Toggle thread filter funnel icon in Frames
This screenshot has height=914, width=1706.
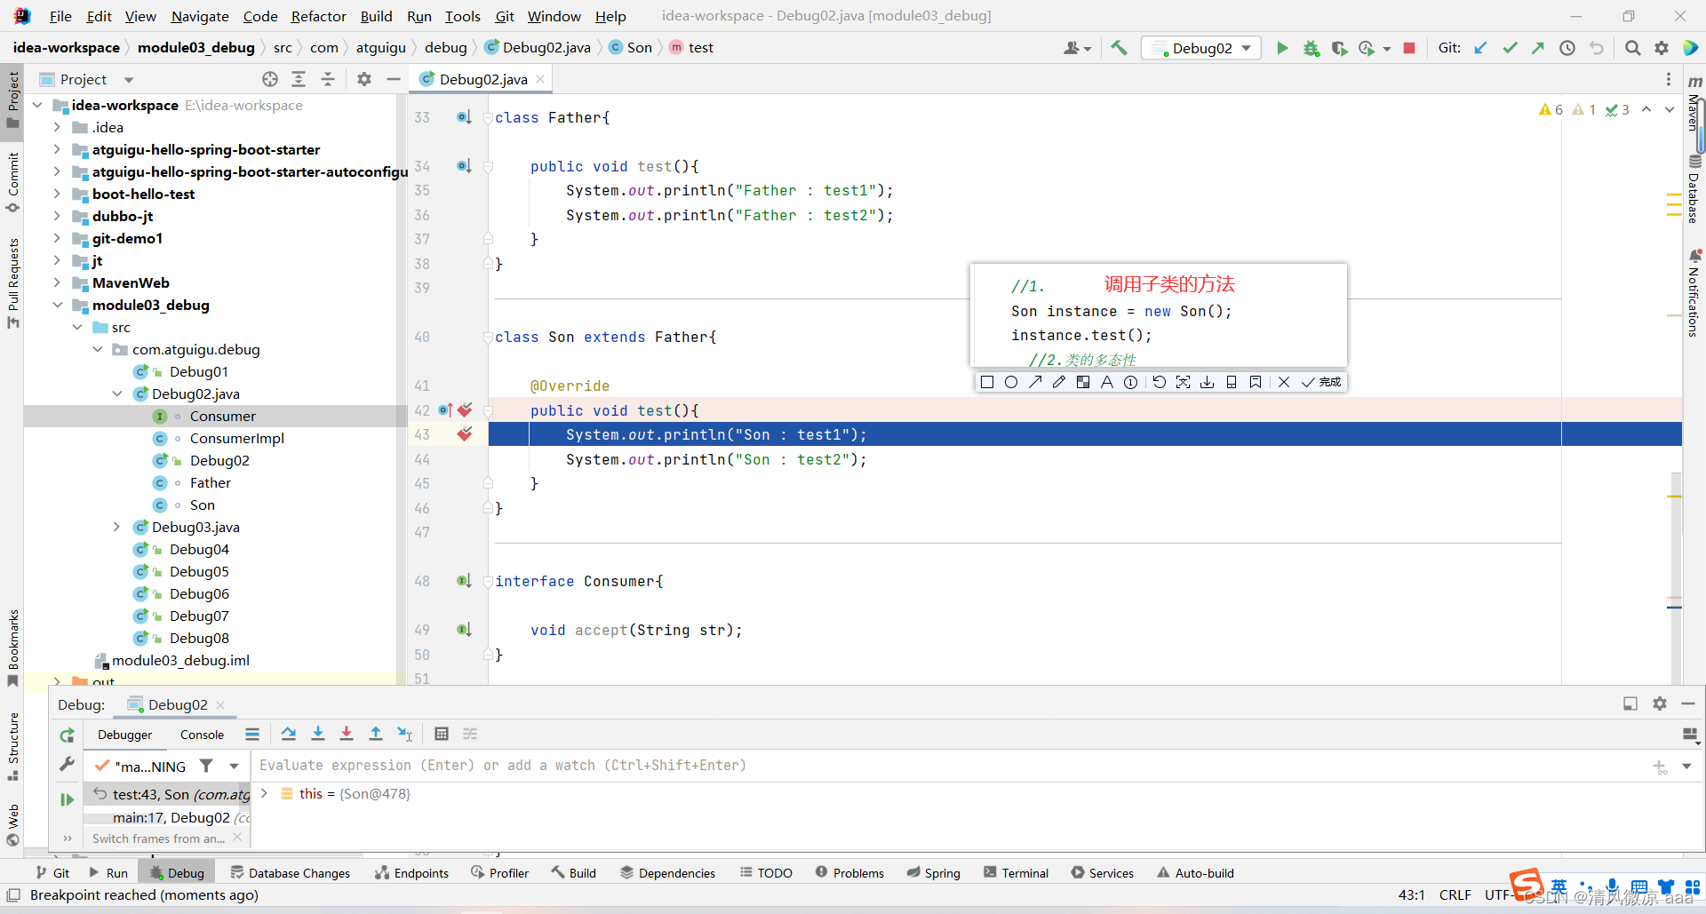click(x=206, y=766)
